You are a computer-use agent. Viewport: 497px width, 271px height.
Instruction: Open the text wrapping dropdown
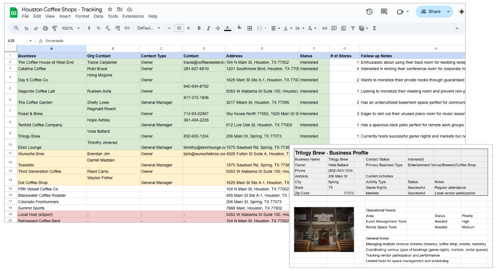click(300, 28)
